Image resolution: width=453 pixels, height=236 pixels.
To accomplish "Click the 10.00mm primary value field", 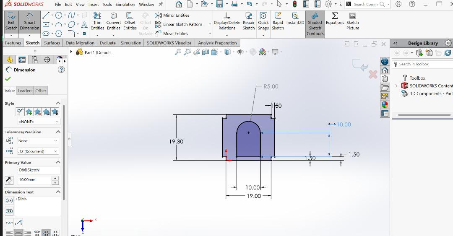I will click(34, 180).
